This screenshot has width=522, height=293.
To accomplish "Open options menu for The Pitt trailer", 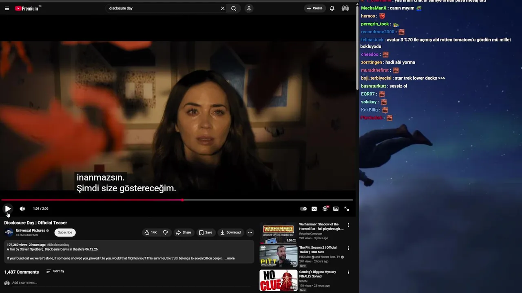I will point(348,248).
